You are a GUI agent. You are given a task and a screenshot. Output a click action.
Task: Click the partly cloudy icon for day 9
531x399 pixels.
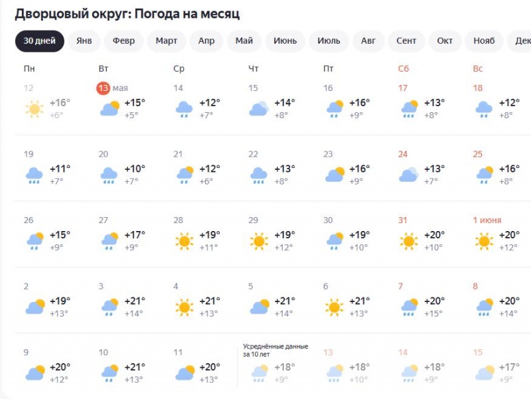[x=34, y=373]
